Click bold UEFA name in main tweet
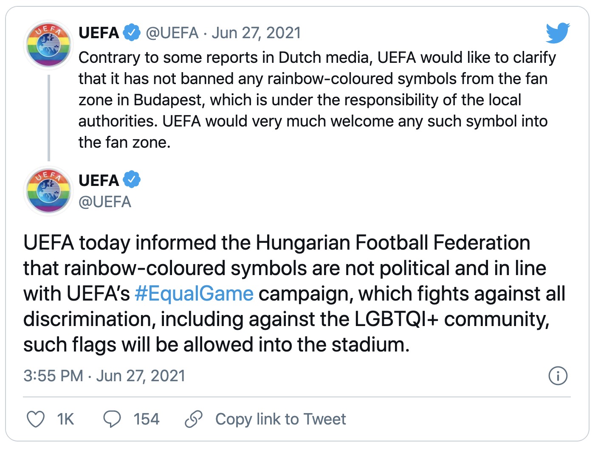Viewport: 598px width, 450px height. tap(99, 180)
